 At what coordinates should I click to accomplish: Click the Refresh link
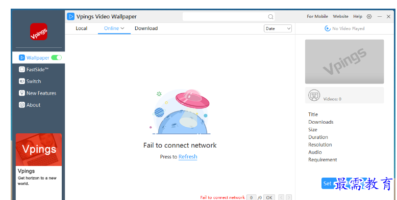pyautogui.click(x=188, y=157)
